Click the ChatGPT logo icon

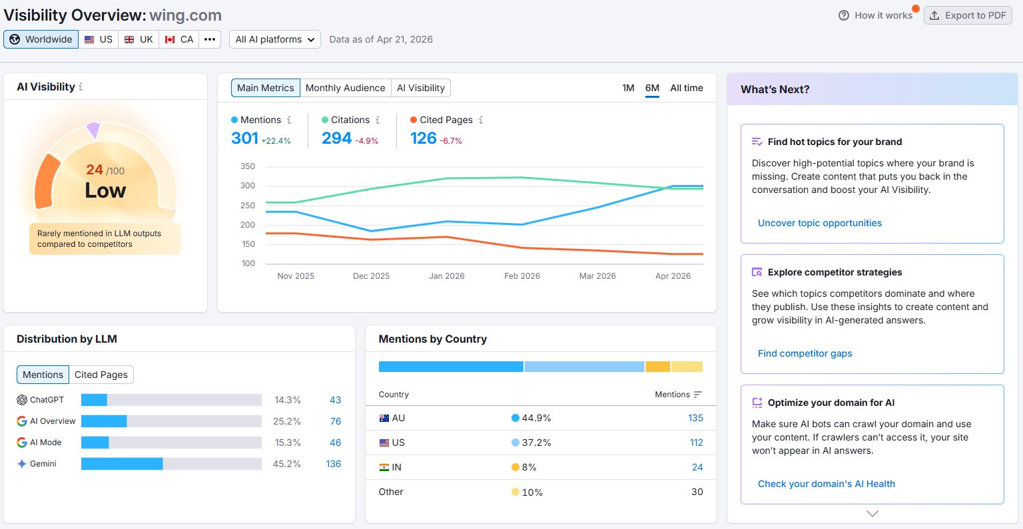click(22, 400)
